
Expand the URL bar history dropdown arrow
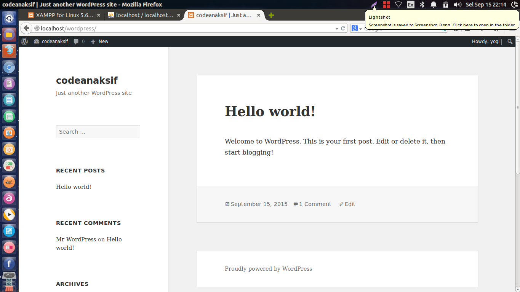[336, 28]
